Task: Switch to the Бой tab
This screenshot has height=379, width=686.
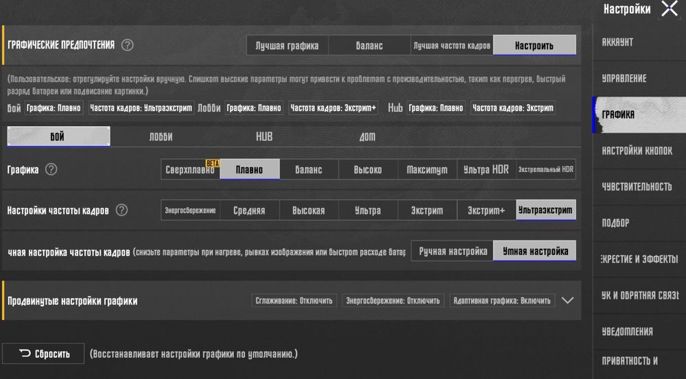Action: pos(58,136)
